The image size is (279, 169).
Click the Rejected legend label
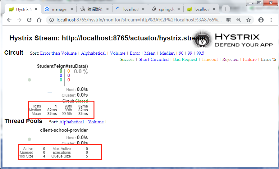pyautogui.click(x=230, y=59)
